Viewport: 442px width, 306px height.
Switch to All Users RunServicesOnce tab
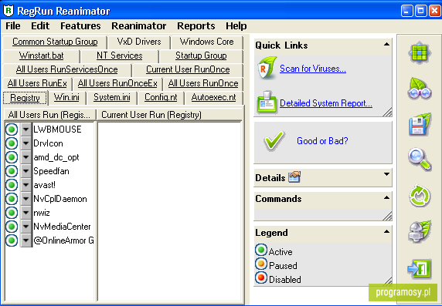(x=66, y=69)
